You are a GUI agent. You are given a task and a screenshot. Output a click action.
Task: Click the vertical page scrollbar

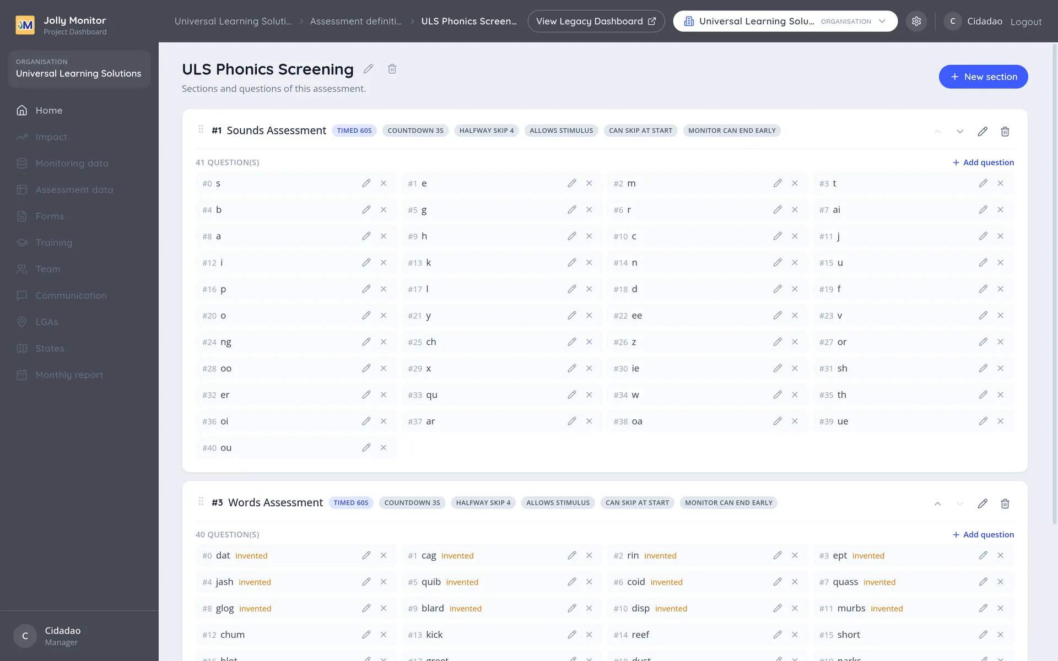(x=1055, y=284)
